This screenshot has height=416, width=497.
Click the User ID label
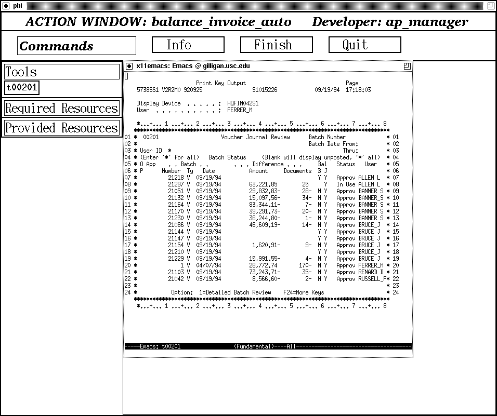point(151,151)
